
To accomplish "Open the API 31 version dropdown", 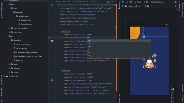I will (146, 2).
